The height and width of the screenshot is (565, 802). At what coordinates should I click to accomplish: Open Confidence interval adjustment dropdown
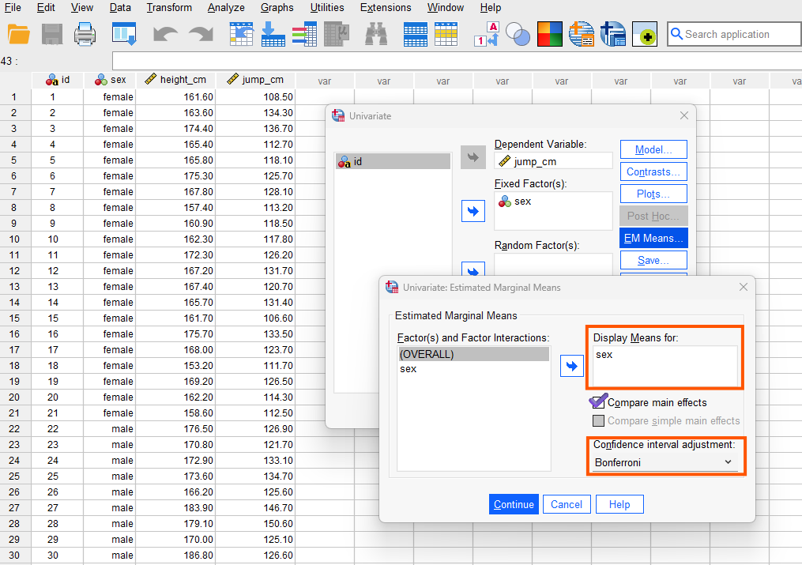click(x=664, y=462)
